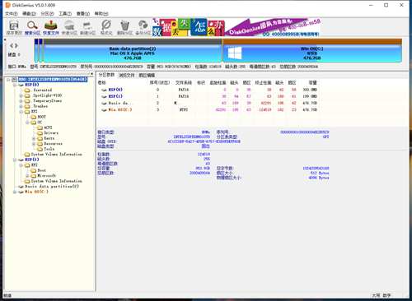Switch to the 浏览文件 browse files tab
This screenshot has height=301, width=412.
pyautogui.click(x=126, y=75)
